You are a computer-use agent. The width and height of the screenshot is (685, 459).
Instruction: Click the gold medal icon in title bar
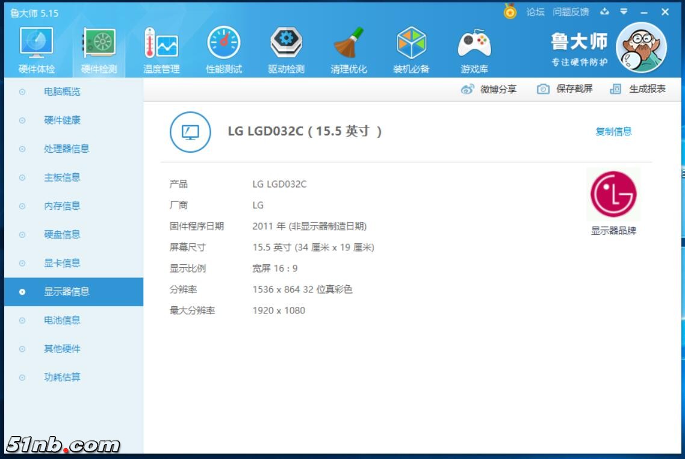510,12
